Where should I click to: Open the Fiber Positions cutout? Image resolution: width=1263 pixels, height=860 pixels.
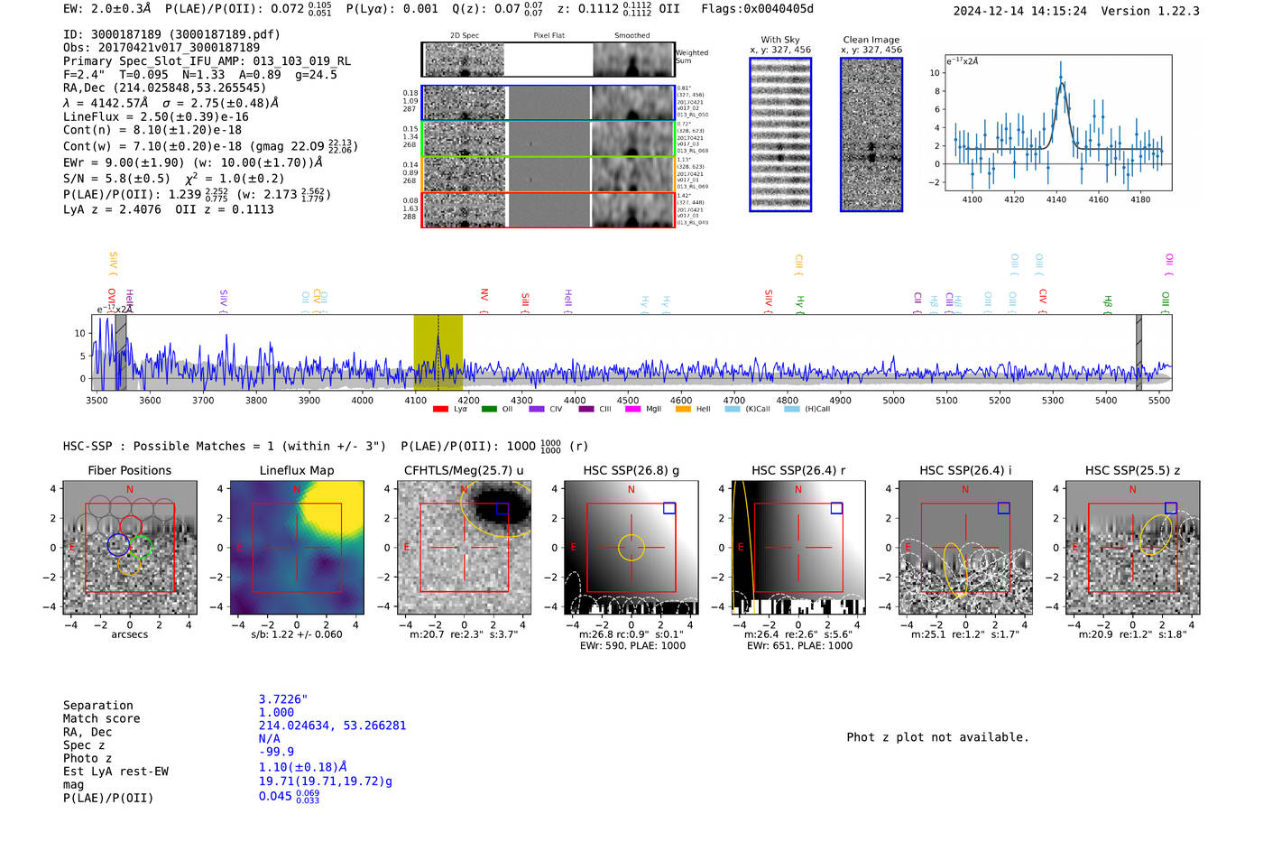click(130, 547)
